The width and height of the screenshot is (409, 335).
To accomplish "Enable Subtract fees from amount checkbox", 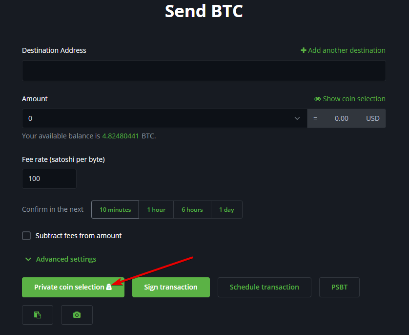I will 26,236.
